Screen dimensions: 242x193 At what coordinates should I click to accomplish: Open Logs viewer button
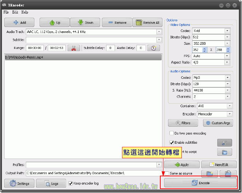(x=52, y=183)
